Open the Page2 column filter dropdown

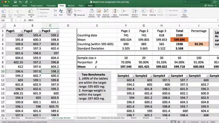tap(40, 31)
